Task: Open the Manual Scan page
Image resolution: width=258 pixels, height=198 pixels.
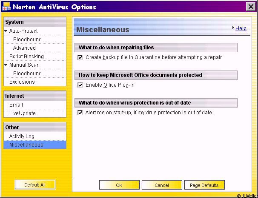Action: pyautogui.click(x=24, y=65)
